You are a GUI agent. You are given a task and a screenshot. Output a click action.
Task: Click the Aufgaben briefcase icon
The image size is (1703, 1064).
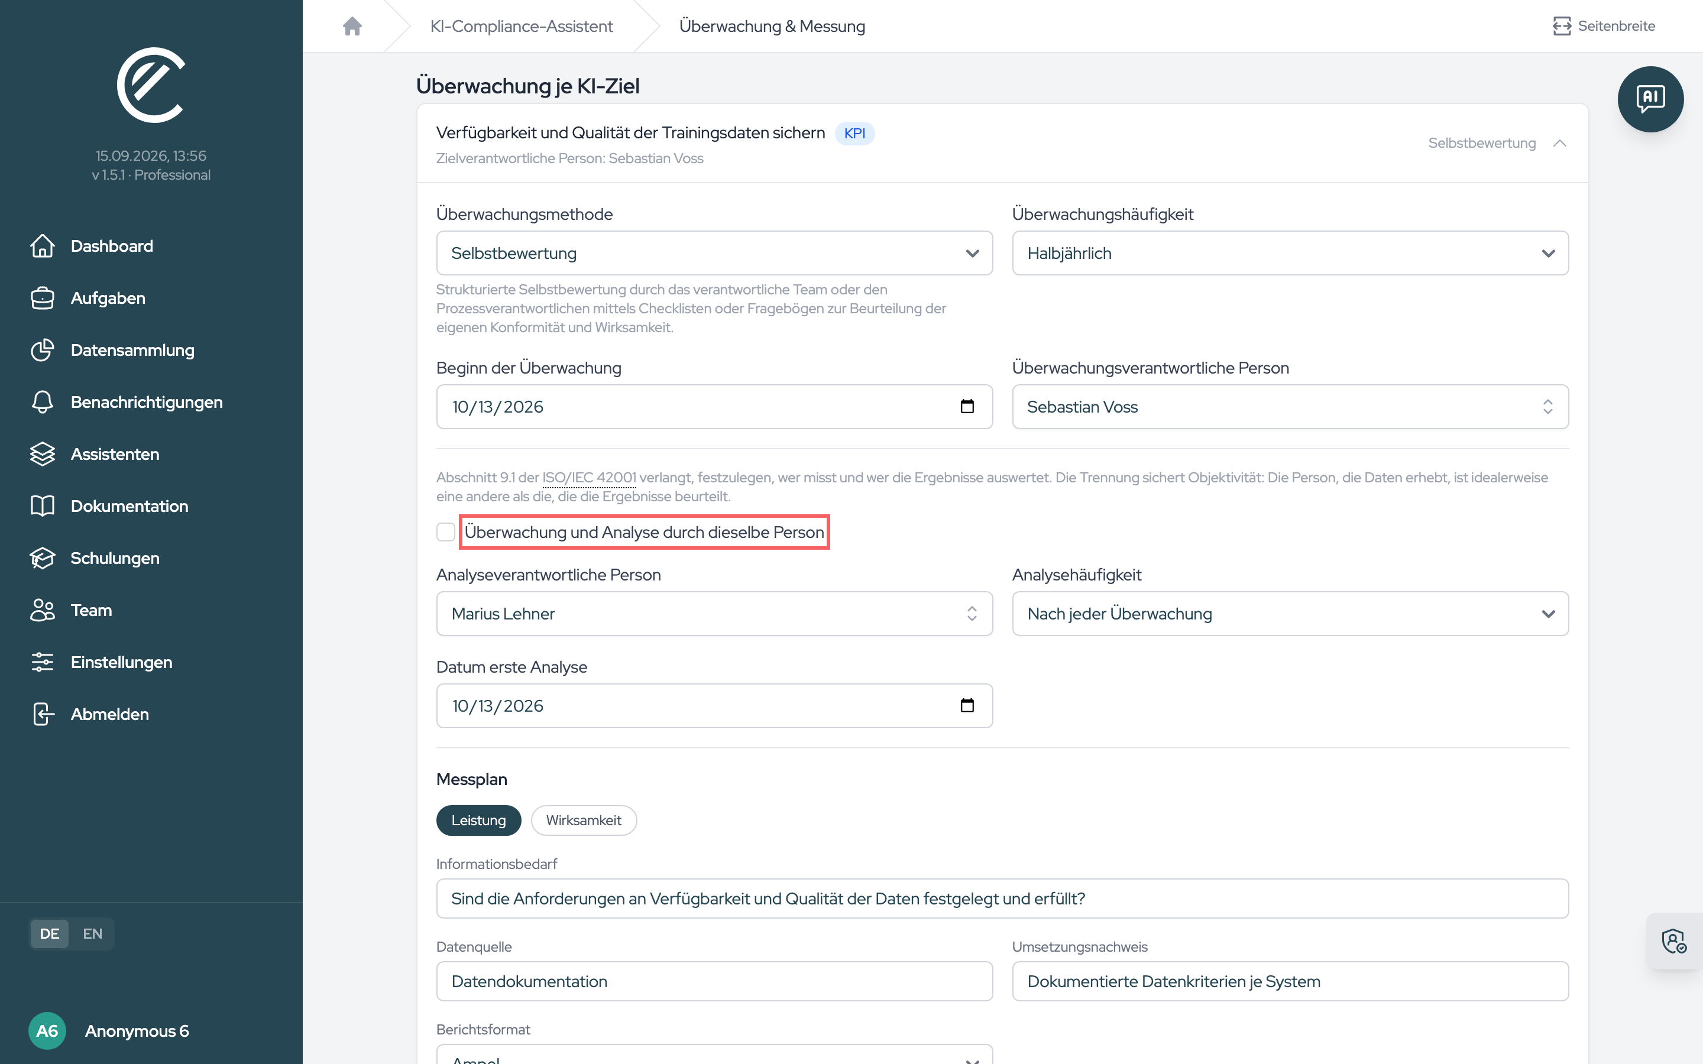(42, 298)
